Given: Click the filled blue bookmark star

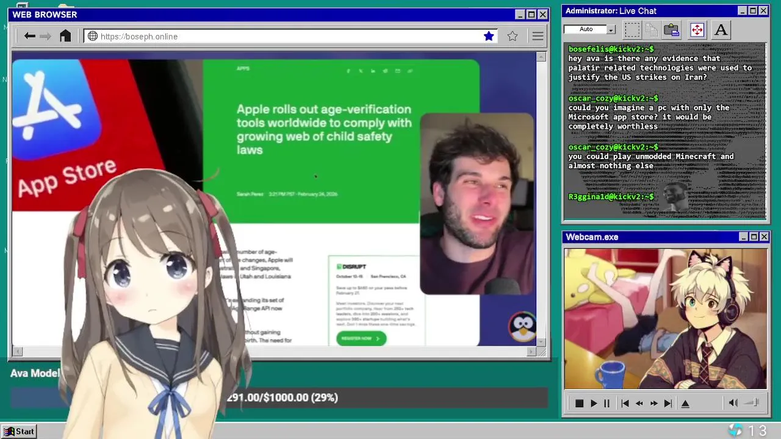Looking at the screenshot, I should (489, 37).
